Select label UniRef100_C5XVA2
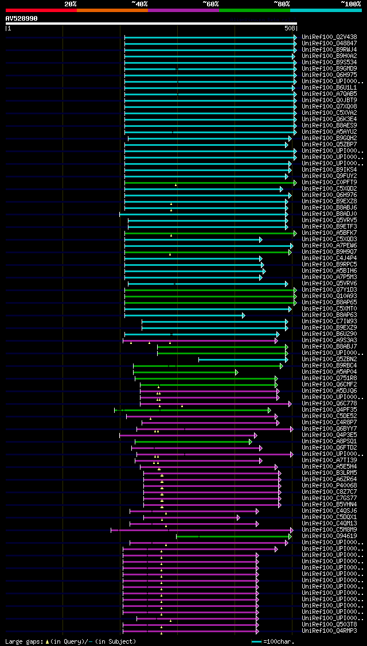367x646 pixels. tap(329, 113)
